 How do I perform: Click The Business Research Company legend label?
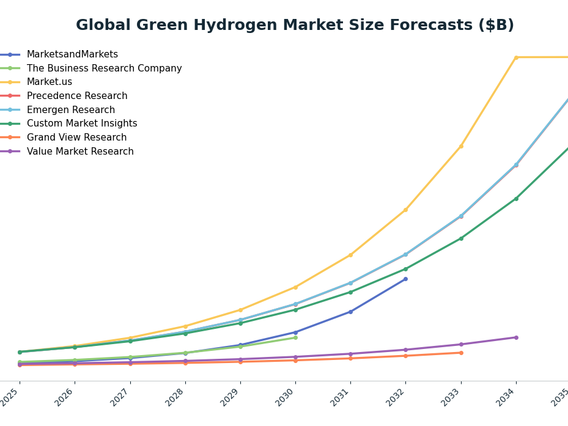point(105,68)
